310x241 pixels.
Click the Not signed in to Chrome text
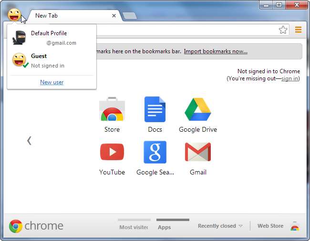269,71
